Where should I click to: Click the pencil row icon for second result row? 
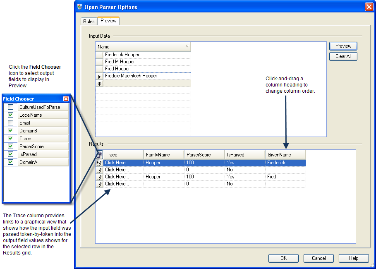pyautogui.click(x=99, y=170)
